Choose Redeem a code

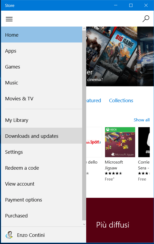[x=41, y=168]
